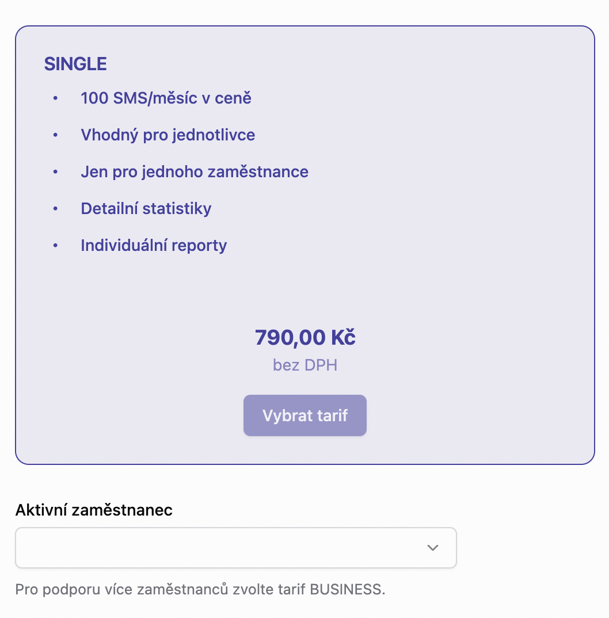Click the bullet beside 100 SMS/měsíc v ceně
609x618 pixels.
pyautogui.click(x=55, y=98)
